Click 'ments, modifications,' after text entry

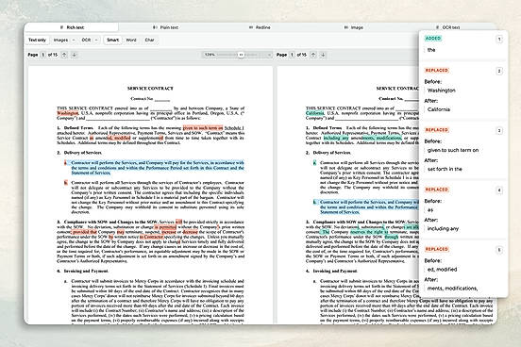[x=452, y=289]
